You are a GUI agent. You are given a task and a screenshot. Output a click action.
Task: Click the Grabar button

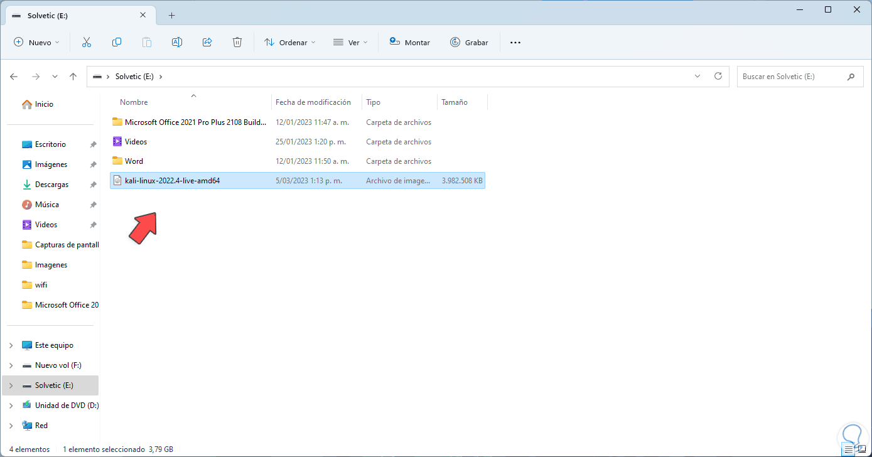click(x=469, y=42)
